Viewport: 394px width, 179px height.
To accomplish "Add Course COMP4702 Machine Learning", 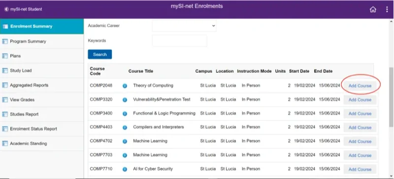I will point(360,141).
